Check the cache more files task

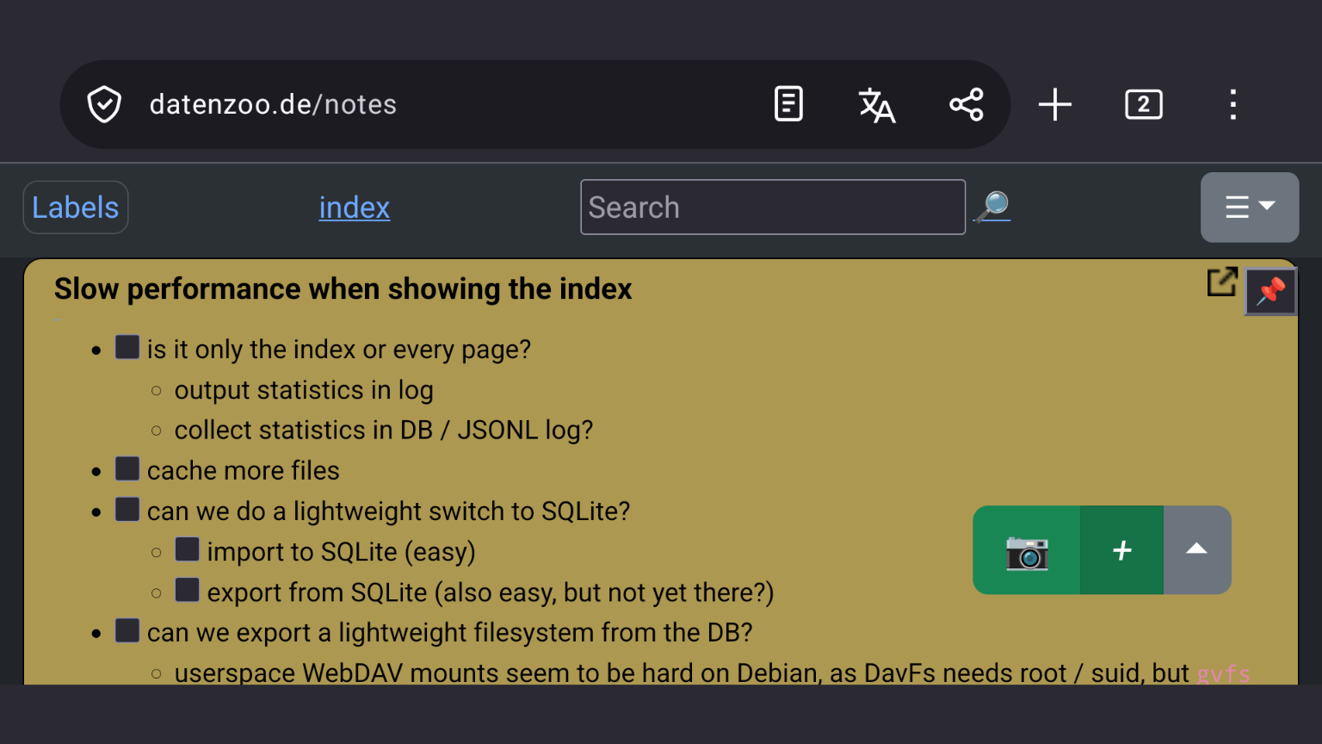point(127,468)
